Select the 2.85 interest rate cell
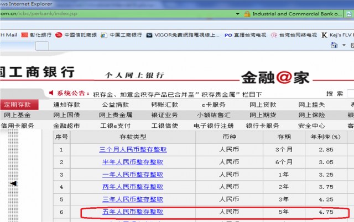 click(x=326, y=150)
